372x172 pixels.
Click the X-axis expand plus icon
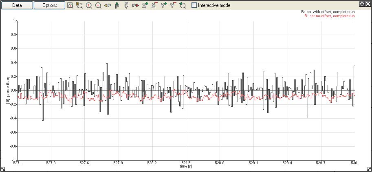point(145,5)
